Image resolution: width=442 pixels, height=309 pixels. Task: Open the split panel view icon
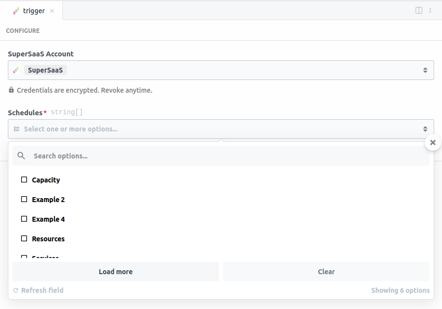coord(418,10)
